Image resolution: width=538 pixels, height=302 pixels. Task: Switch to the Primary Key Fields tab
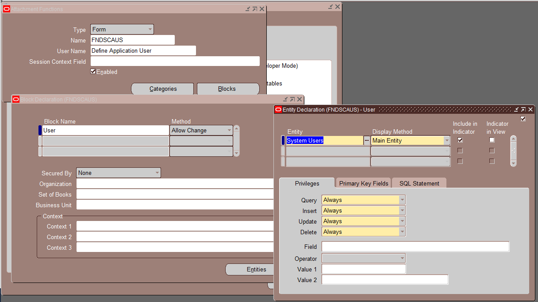coord(364,183)
